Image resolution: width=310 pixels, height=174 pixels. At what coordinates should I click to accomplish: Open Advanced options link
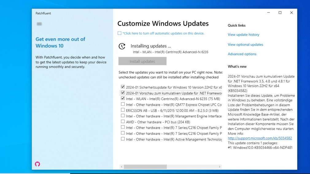click(x=242, y=54)
